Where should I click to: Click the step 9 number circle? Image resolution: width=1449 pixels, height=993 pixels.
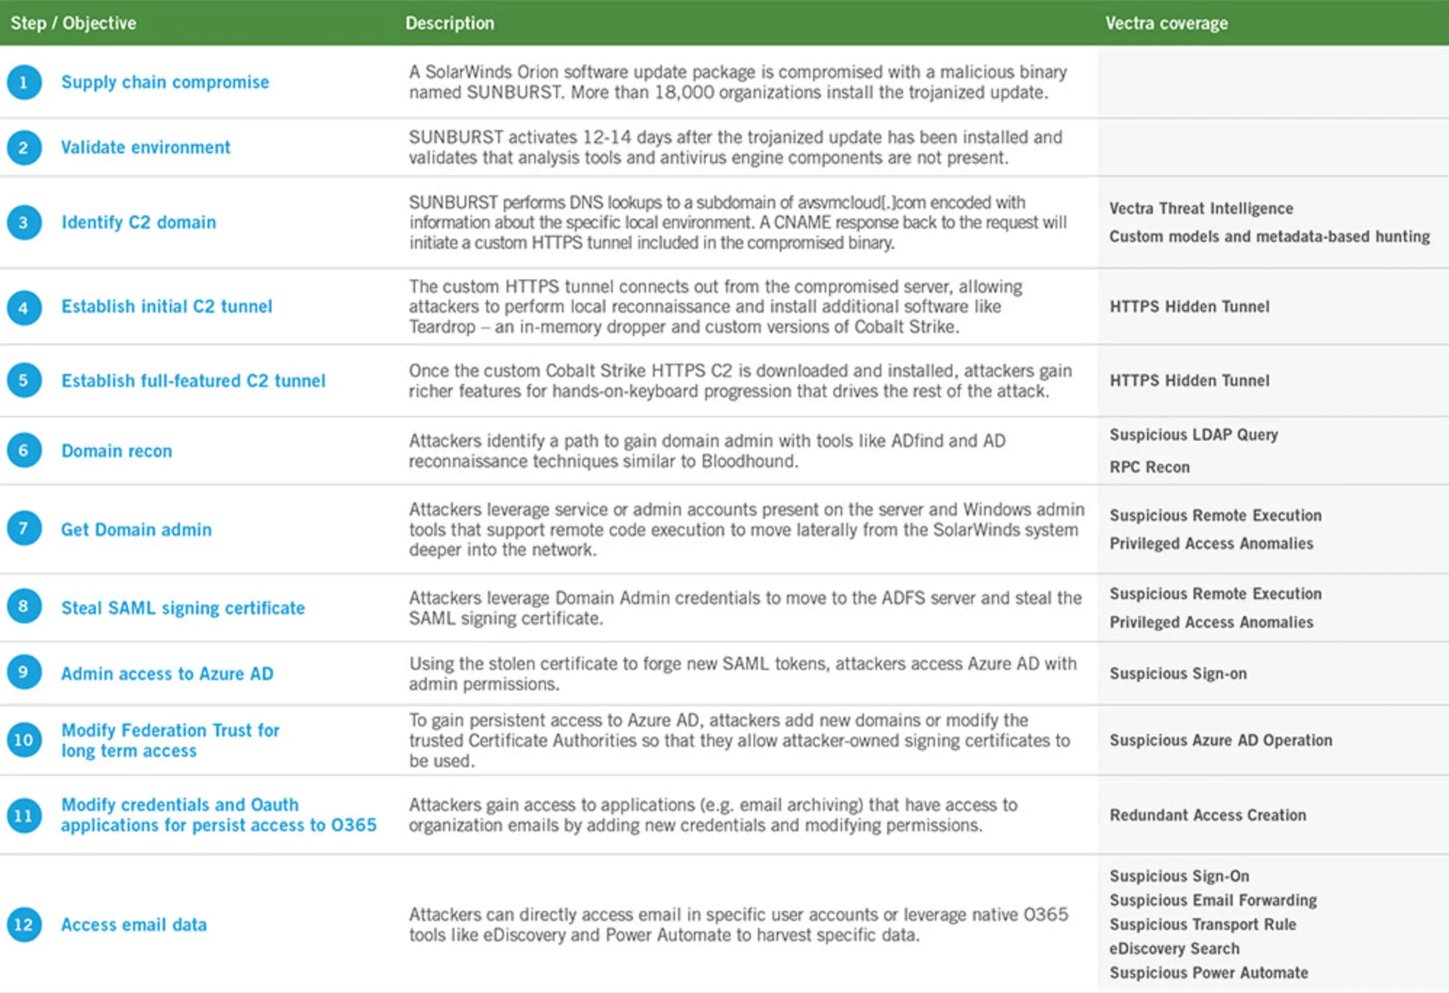(x=24, y=672)
